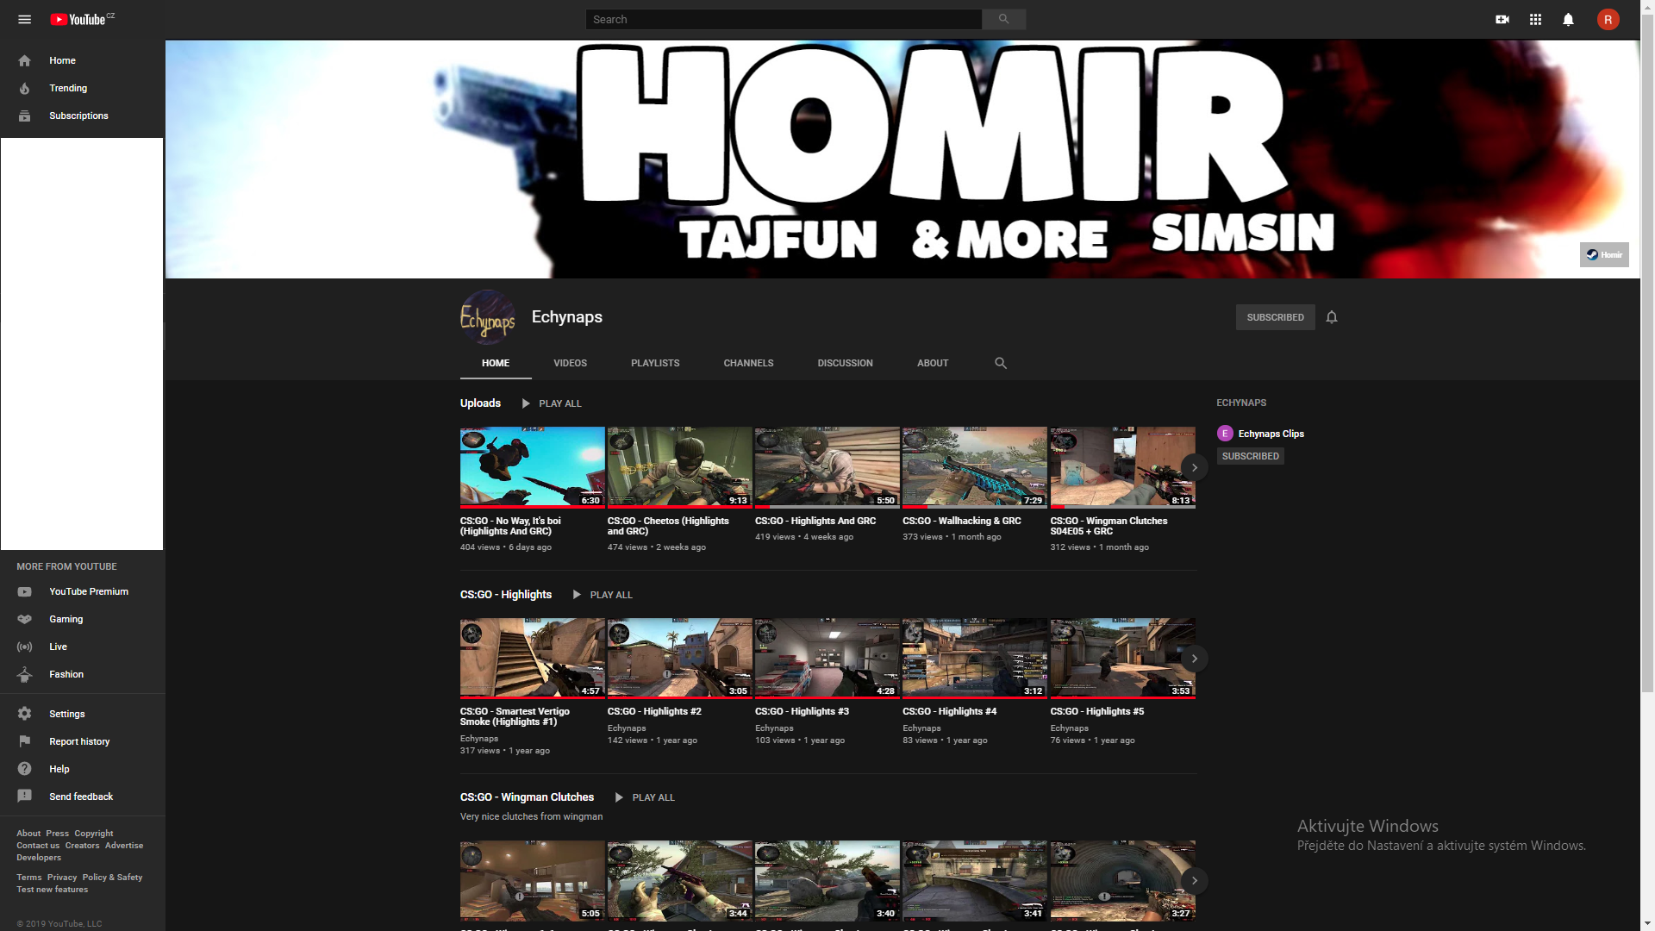1655x931 pixels.
Task: Toggle Subscribed for Echynaps Clips
Action: tap(1250, 456)
